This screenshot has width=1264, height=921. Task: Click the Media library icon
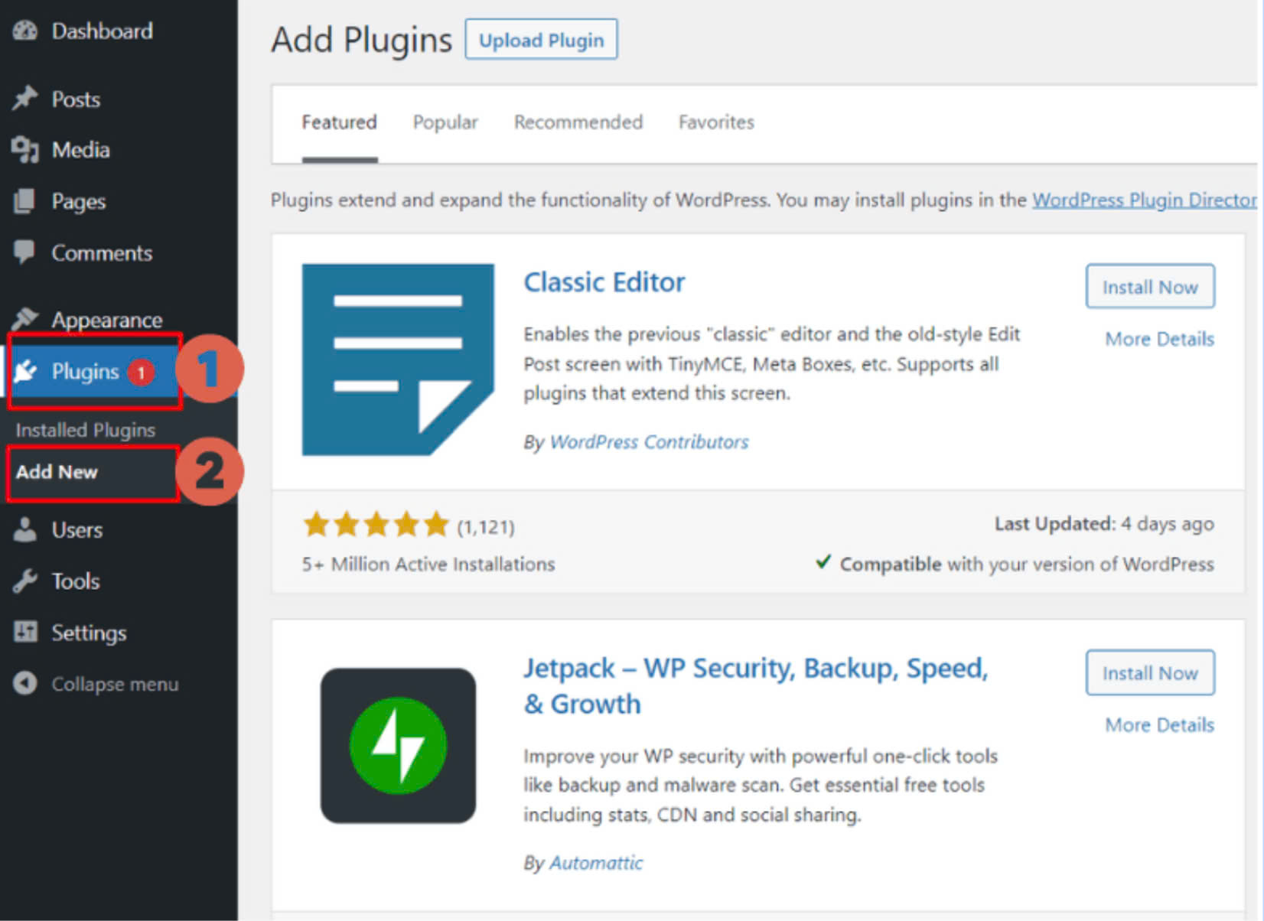[x=25, y=149]
